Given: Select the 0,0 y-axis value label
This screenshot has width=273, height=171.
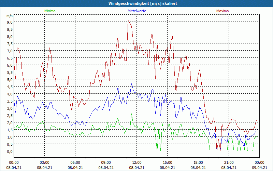Looking at the screenshot, I should tap(10, 151).
